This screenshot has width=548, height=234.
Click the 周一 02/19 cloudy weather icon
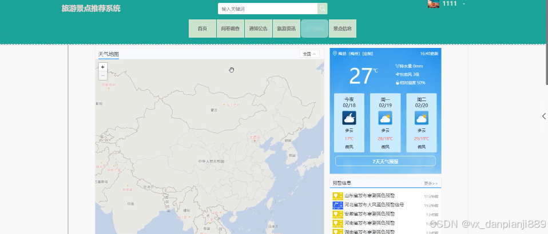coord(385,118)
